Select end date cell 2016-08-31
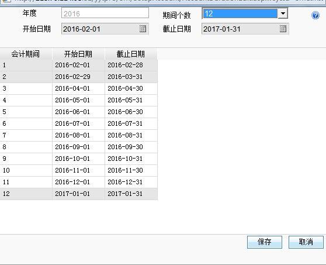326x265 pixels. pyautogui.click(x=131, y=135)
